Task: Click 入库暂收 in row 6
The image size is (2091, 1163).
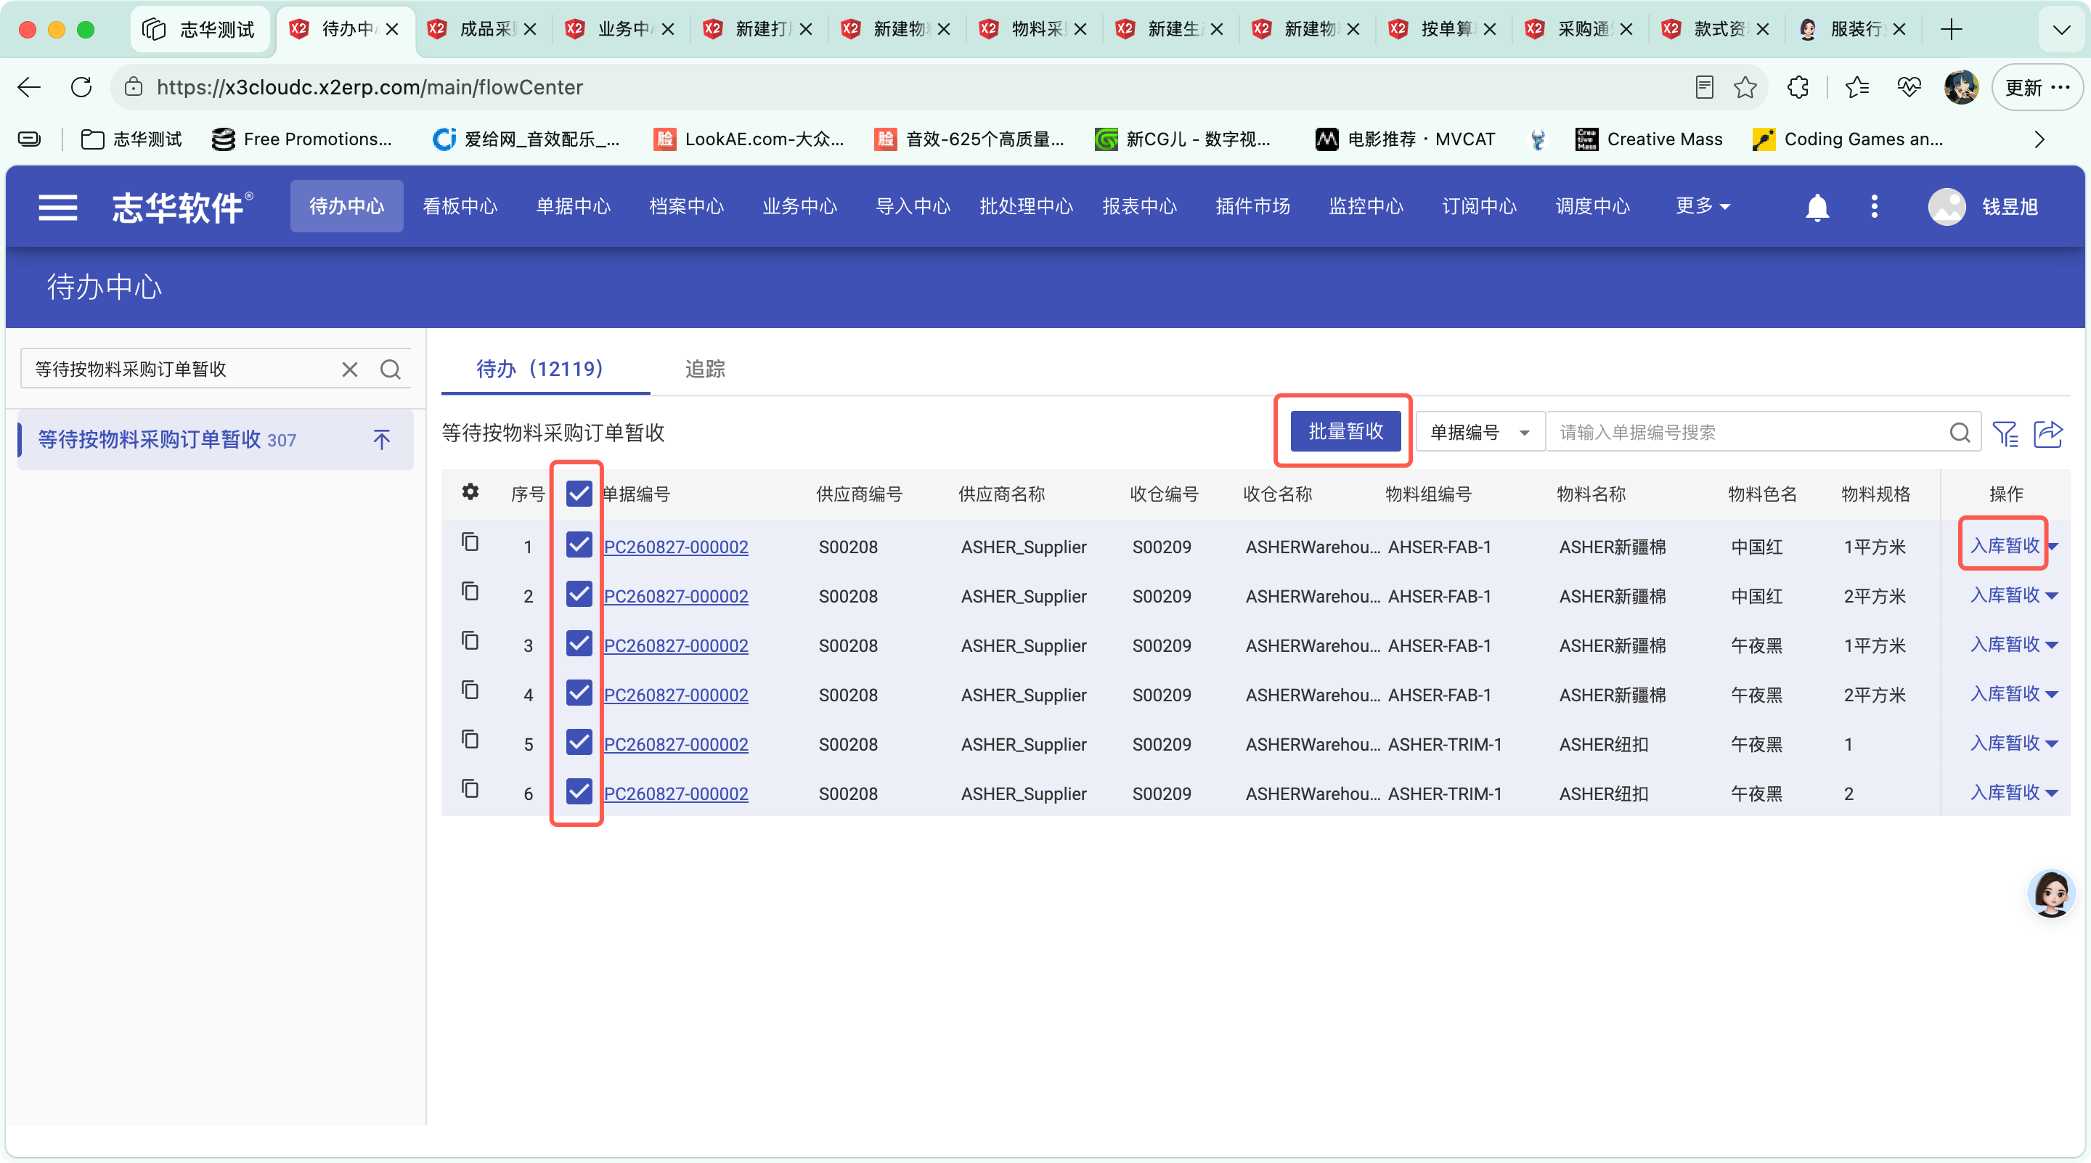Action: click(x=2005, y=793)
